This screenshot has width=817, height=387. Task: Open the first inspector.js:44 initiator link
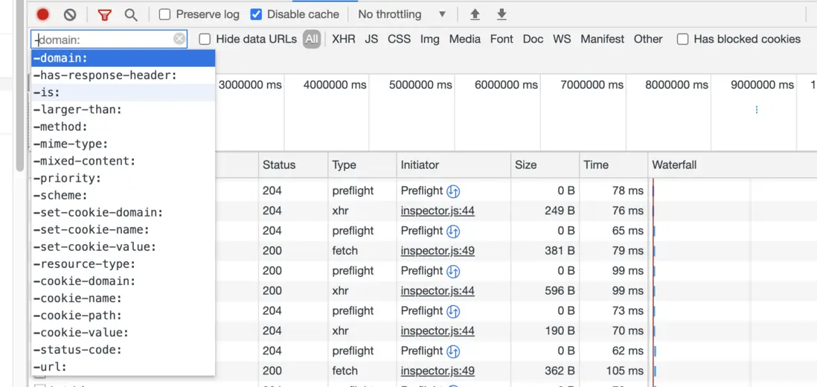[x=438, y=211]
